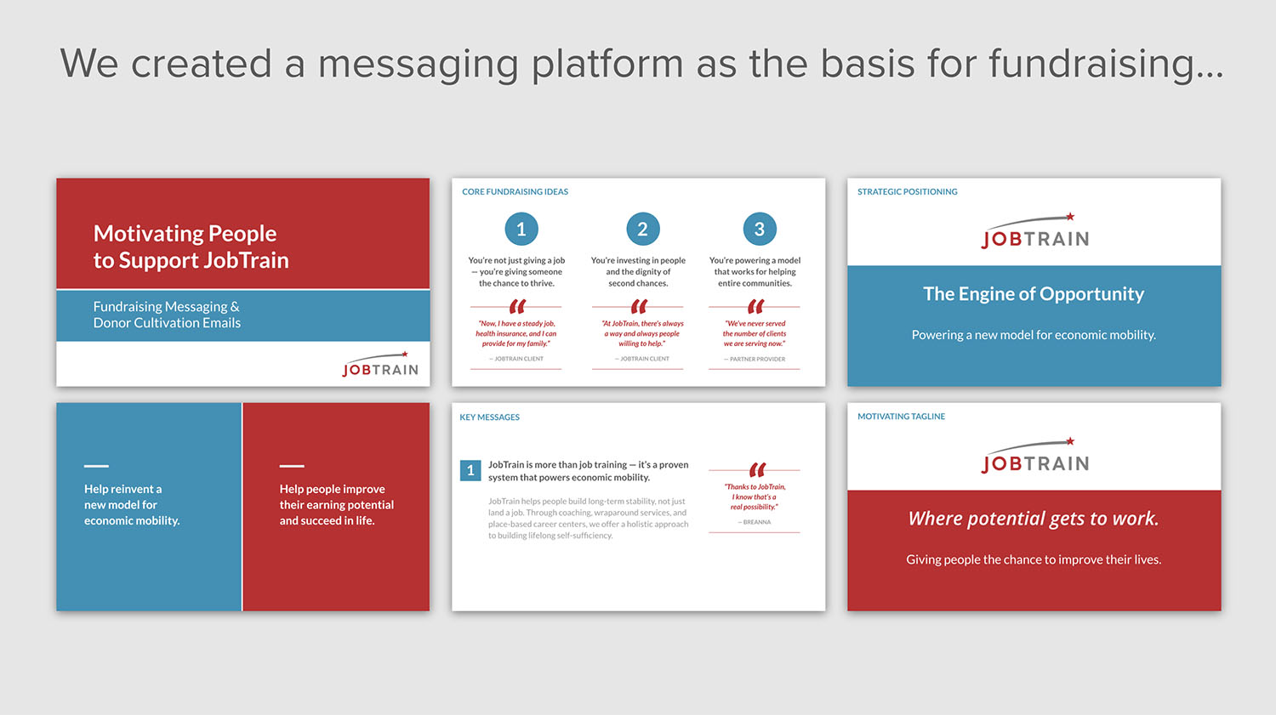Click the blue square number 1 in Key Messages
Screen dimensions: 1276x715
tap(470, 470)
